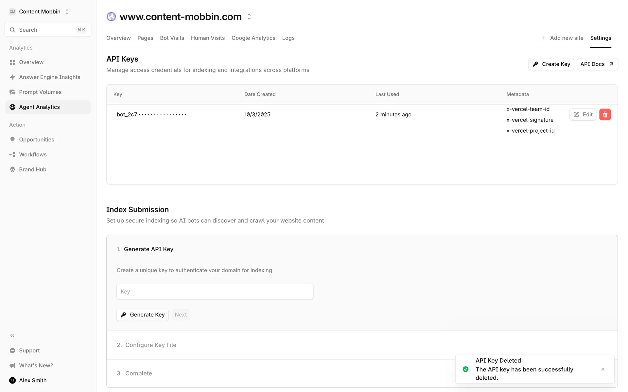Open the site selector next to www.content-mobbin.com
The width and height of the screenshot is (628, 392).
(249, 17)
